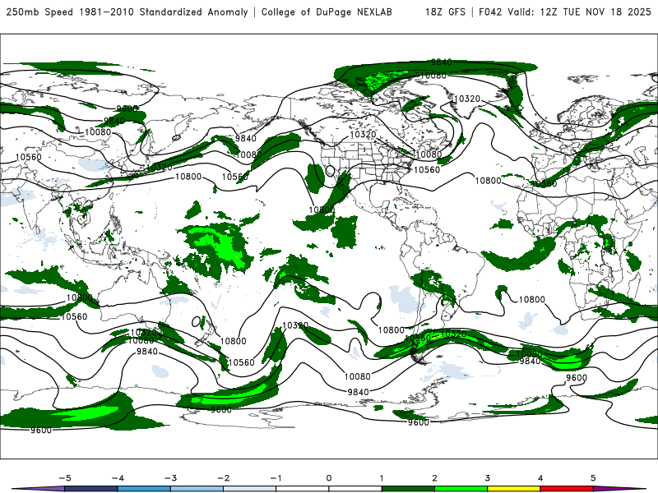Click the '9600' contour label over Siberia
This screenshot has width=658, height=493.
[x=127, y=109]
